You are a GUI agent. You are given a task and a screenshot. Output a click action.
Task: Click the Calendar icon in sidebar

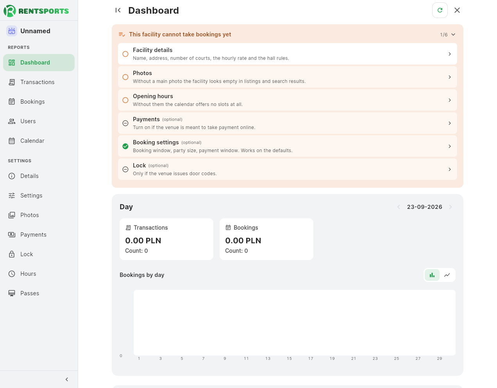(12, 141)
